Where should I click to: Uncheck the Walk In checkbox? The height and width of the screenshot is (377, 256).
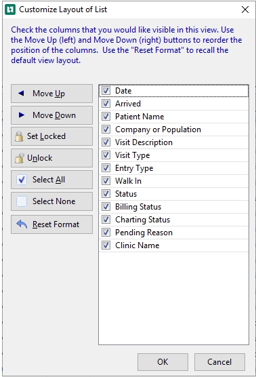(x=106, y=181)
